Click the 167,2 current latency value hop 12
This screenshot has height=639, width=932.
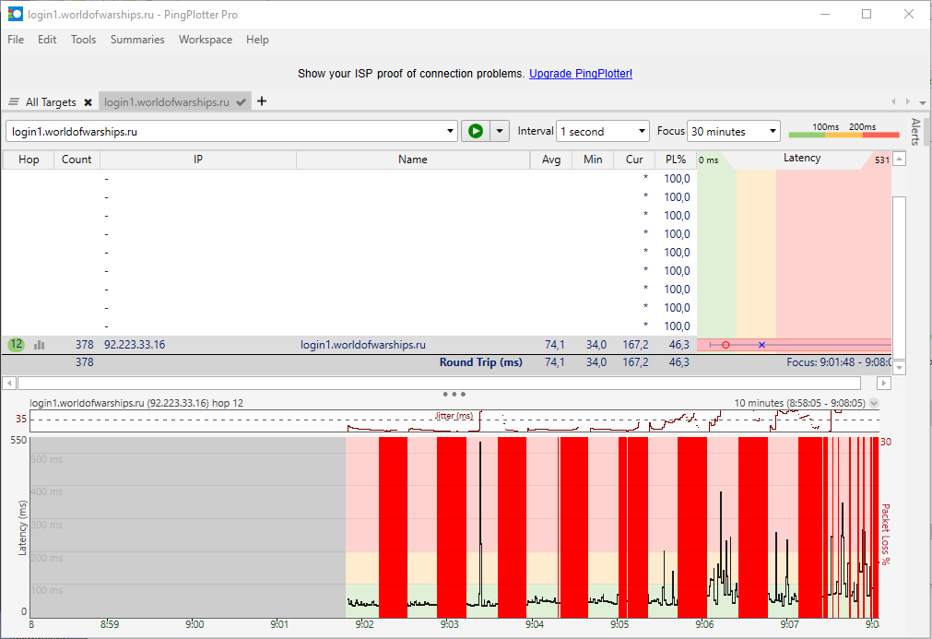[x=635, y=345]
